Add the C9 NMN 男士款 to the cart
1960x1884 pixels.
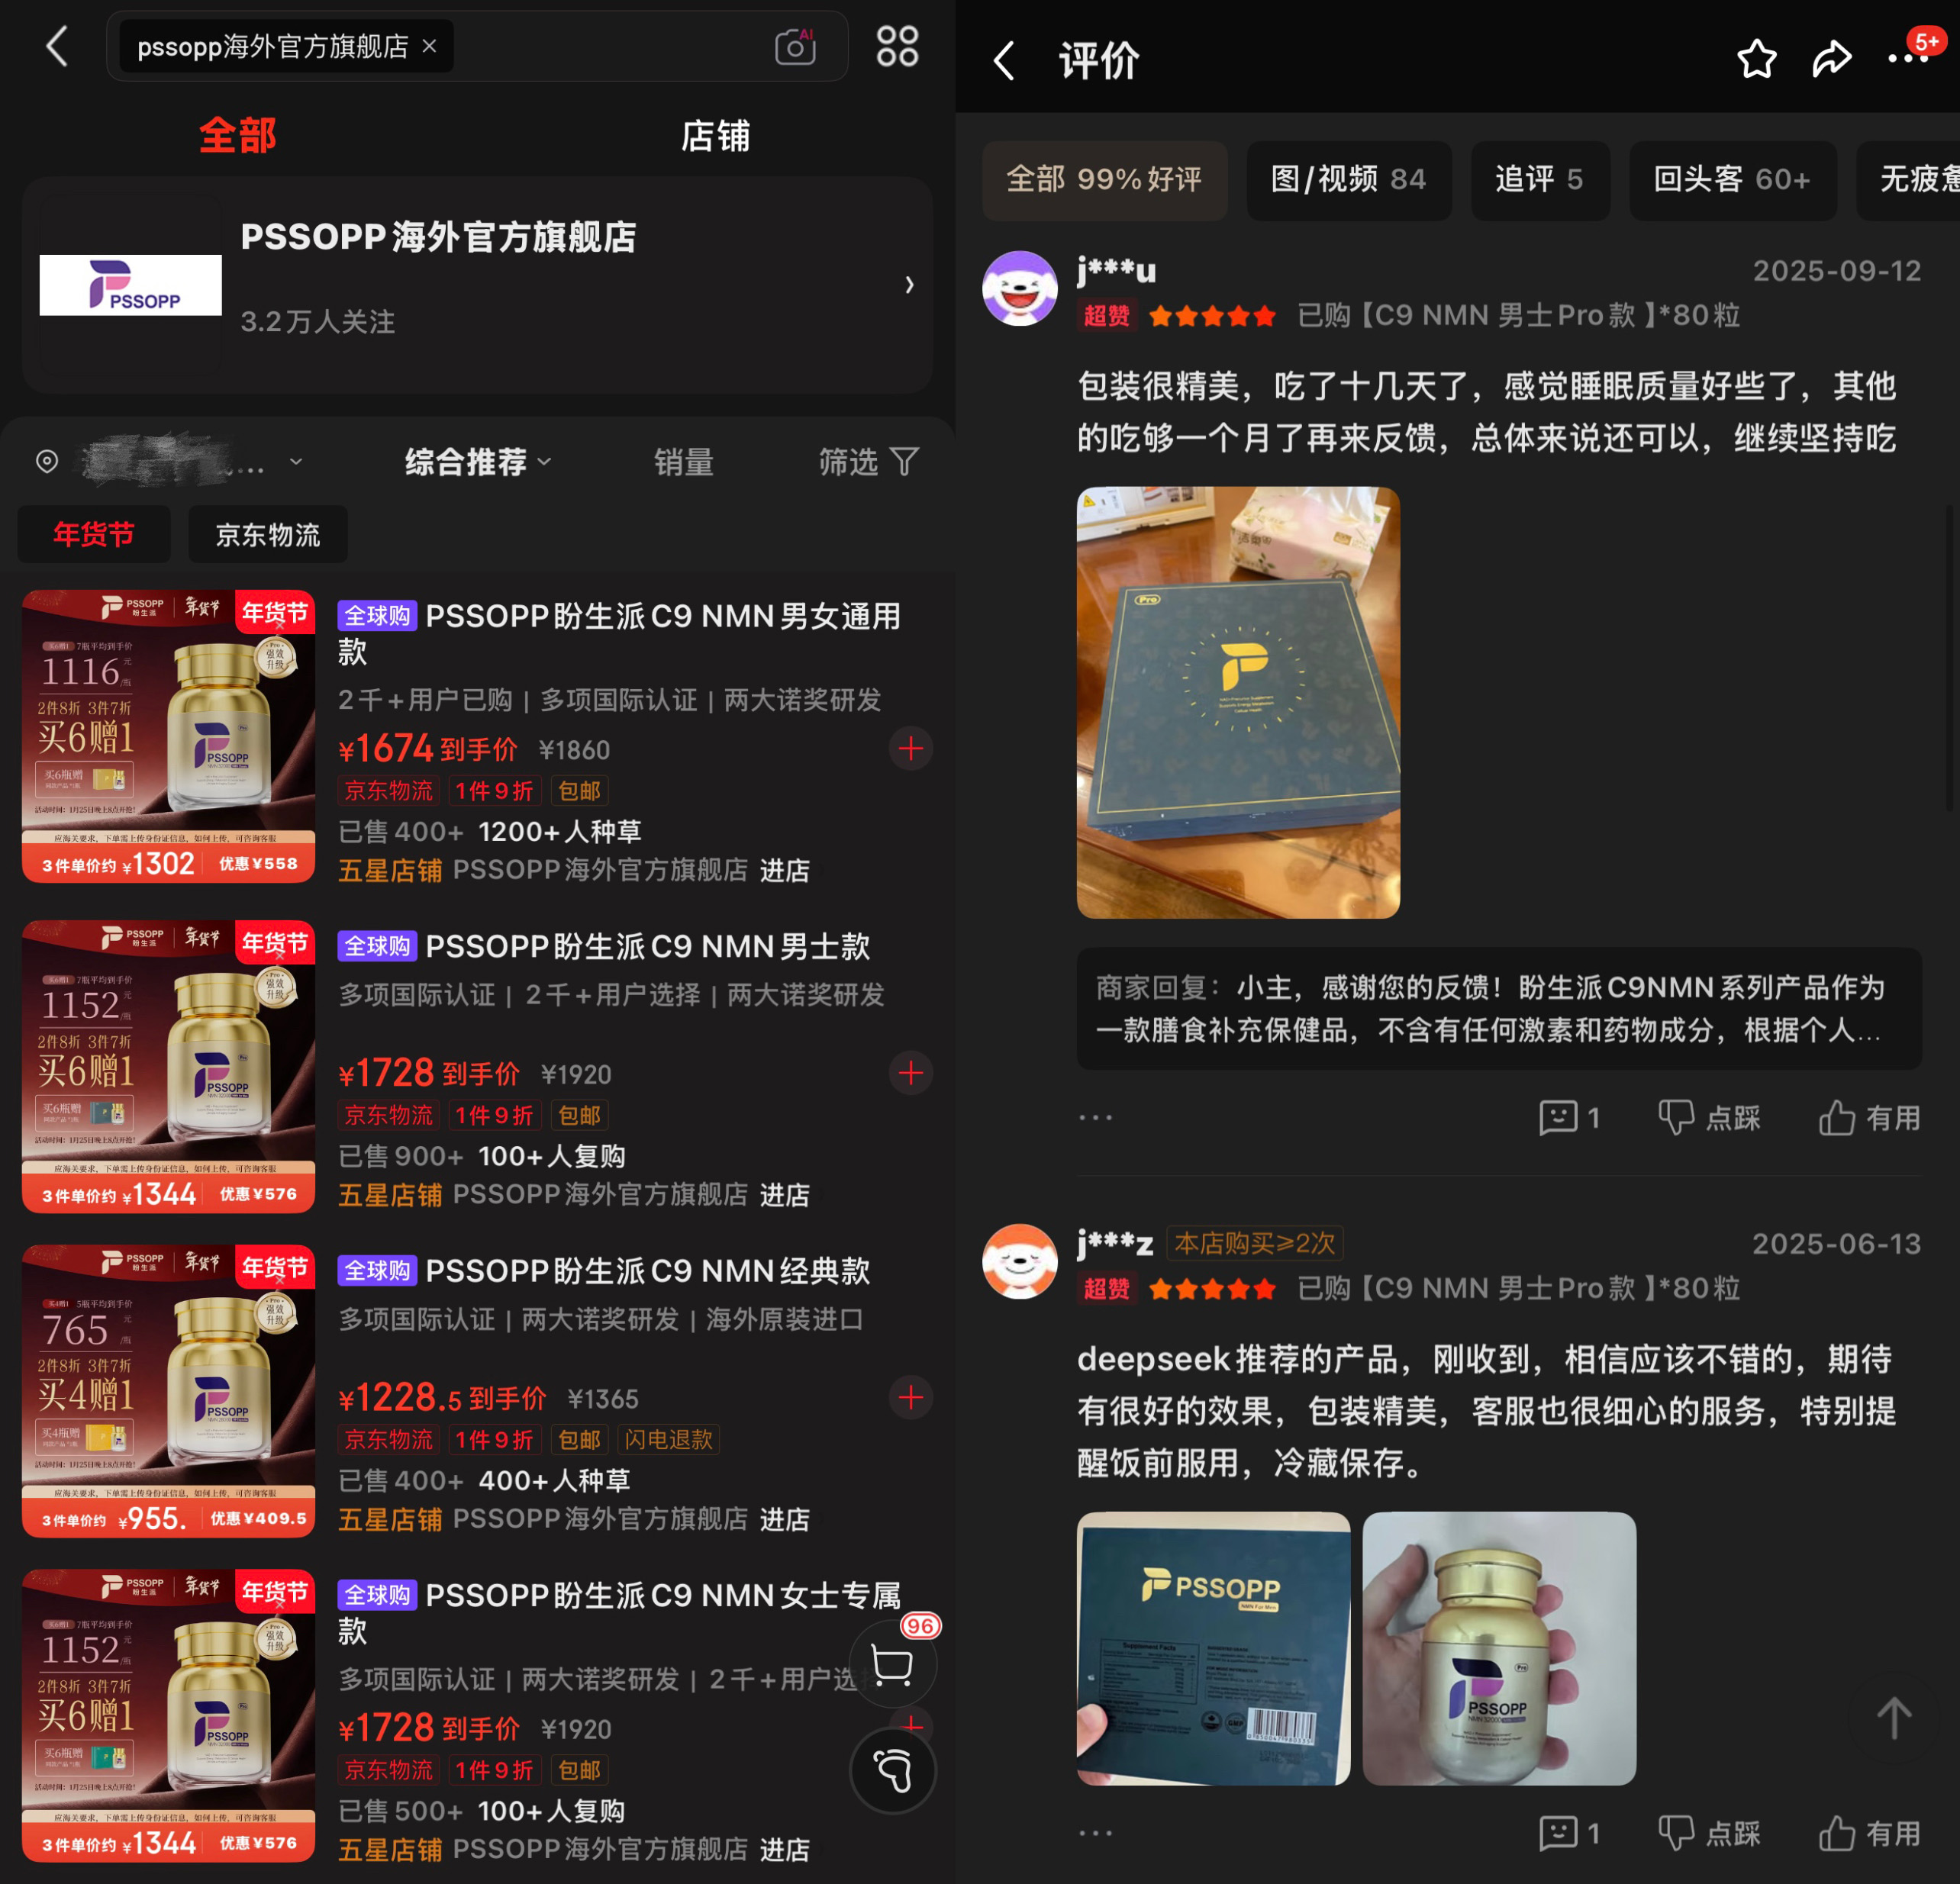tap(910, 1073)
